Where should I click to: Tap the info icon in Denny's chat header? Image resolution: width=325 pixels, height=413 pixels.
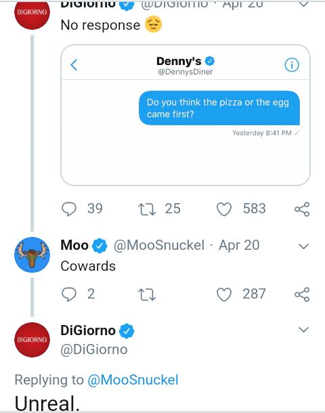[292, 65]
